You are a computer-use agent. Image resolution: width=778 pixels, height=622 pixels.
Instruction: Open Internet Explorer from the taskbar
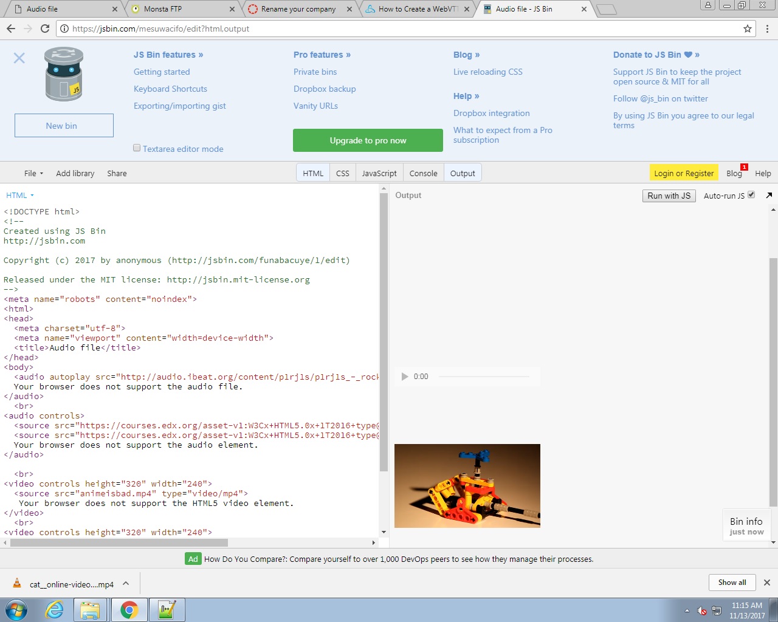pos(55,609)
